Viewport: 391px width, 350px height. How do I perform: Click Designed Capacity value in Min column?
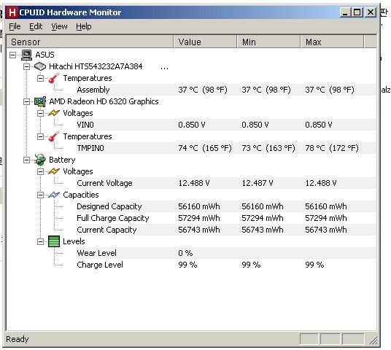pos(263,206)
